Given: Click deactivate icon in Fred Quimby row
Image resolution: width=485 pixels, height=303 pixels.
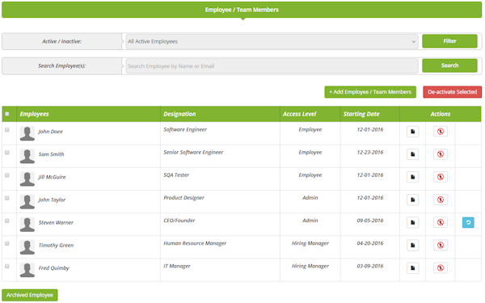Looking at the screenshot, I should point(441,267).
